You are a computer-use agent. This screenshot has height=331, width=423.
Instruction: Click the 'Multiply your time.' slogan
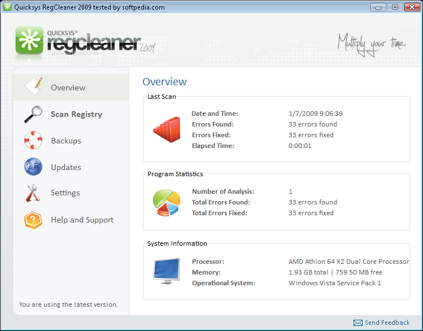372,45
